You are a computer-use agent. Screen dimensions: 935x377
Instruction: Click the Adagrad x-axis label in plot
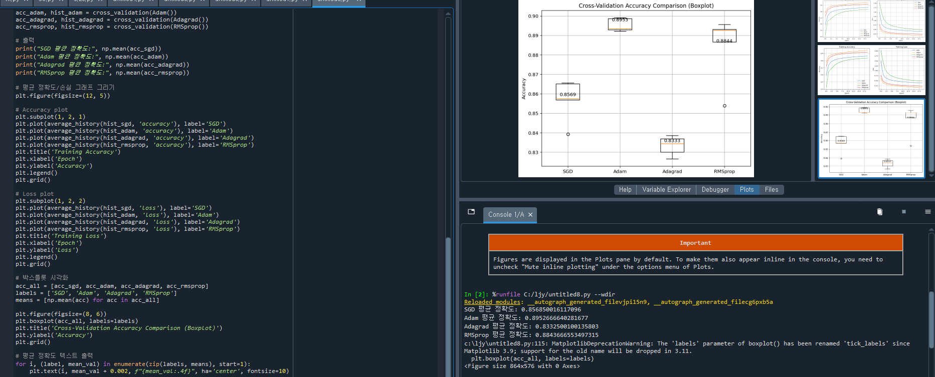click(x=672, y=171)
